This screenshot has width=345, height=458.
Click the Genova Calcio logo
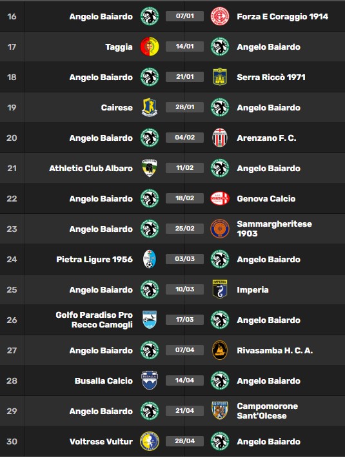pyautogui.click(x=220, y=198)
